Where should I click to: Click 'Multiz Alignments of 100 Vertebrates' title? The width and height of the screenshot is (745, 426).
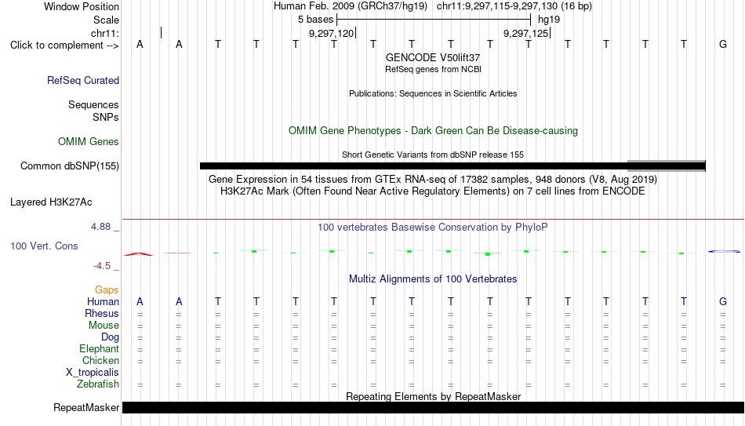(433, 279)
